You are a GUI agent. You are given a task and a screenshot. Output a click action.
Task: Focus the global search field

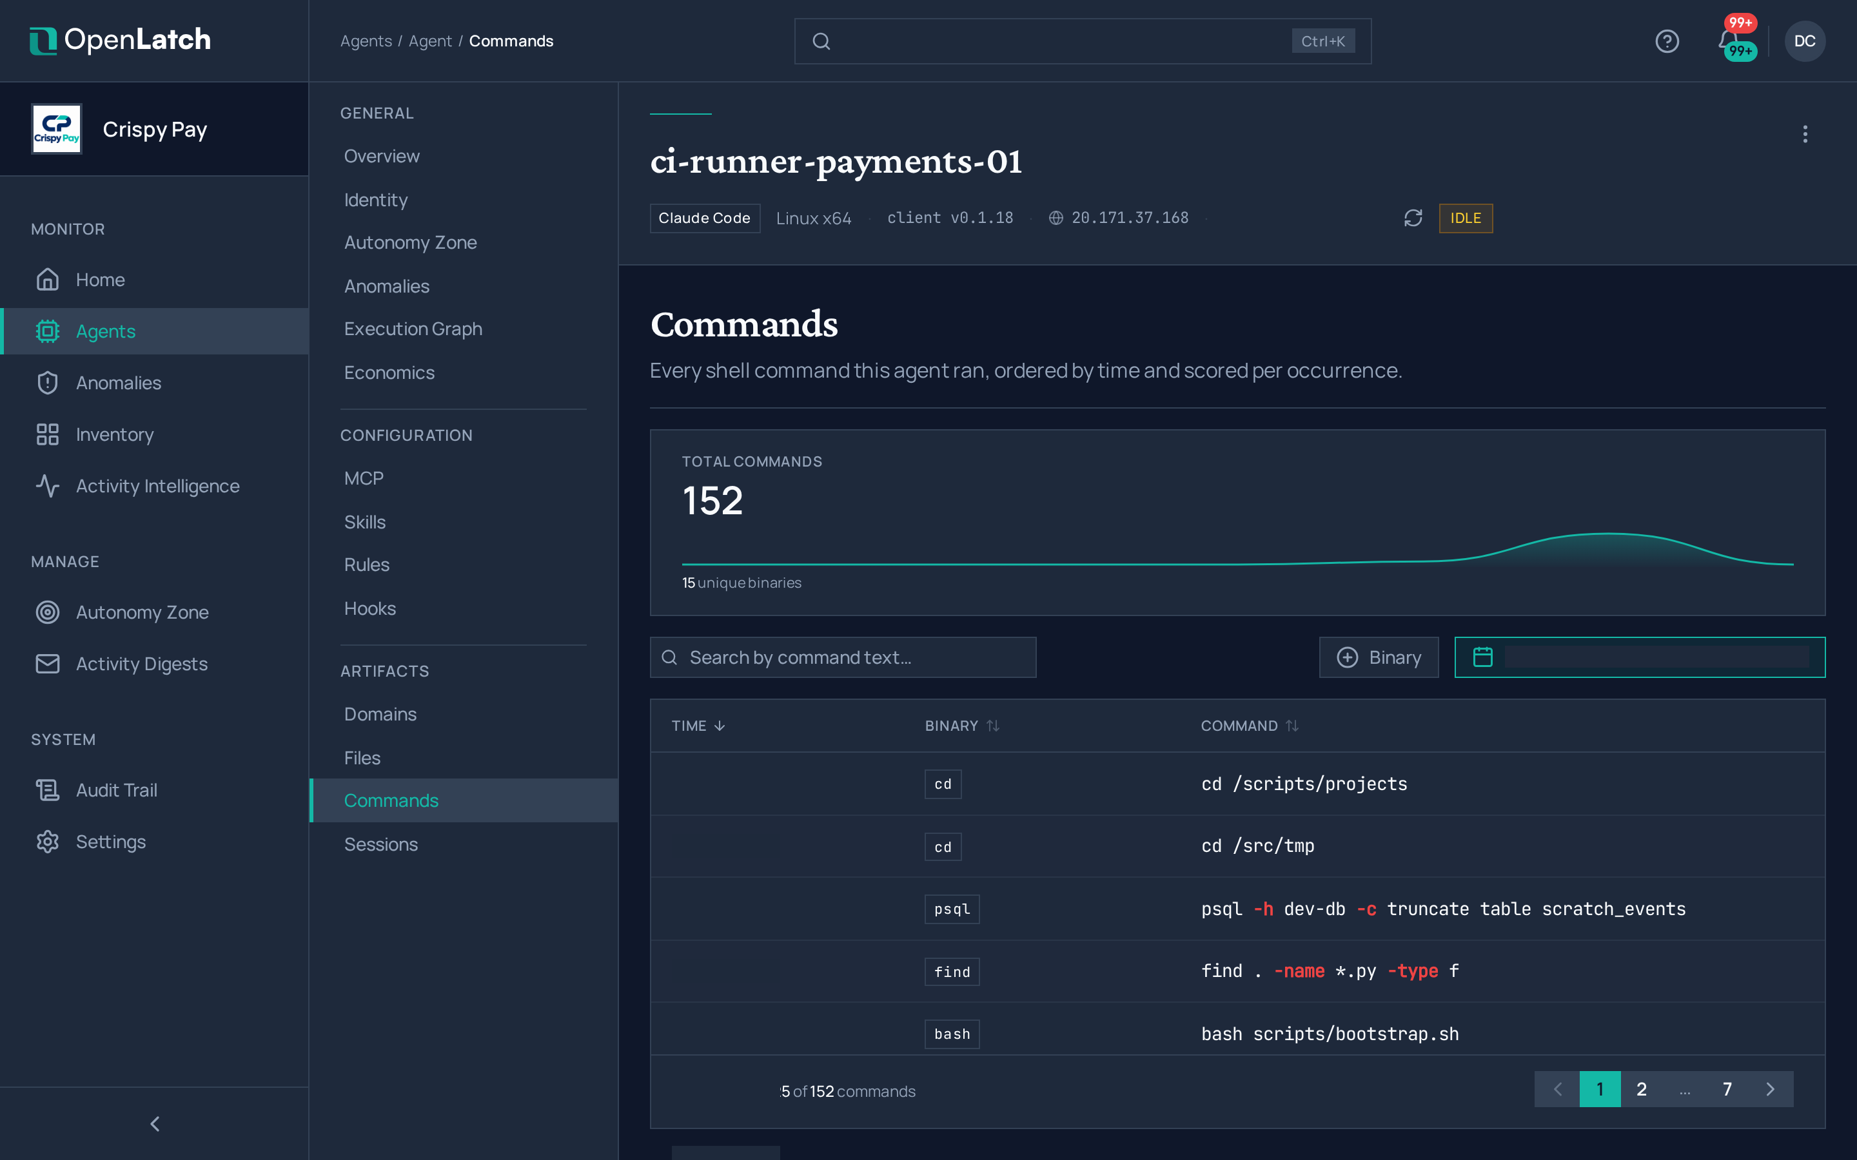click(1082, 41)
